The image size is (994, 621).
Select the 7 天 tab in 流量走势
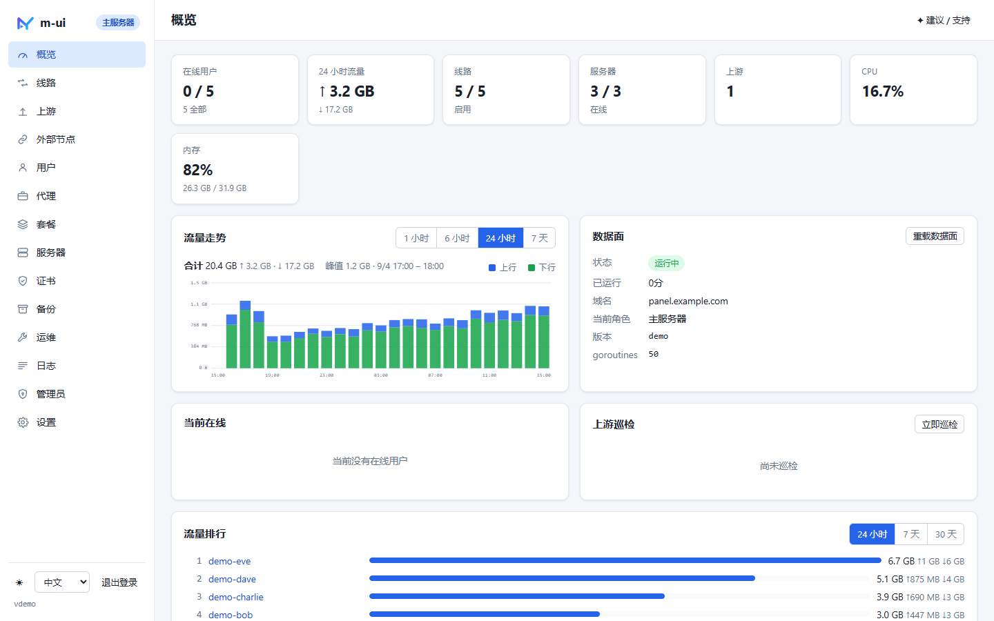pos(539,238)
